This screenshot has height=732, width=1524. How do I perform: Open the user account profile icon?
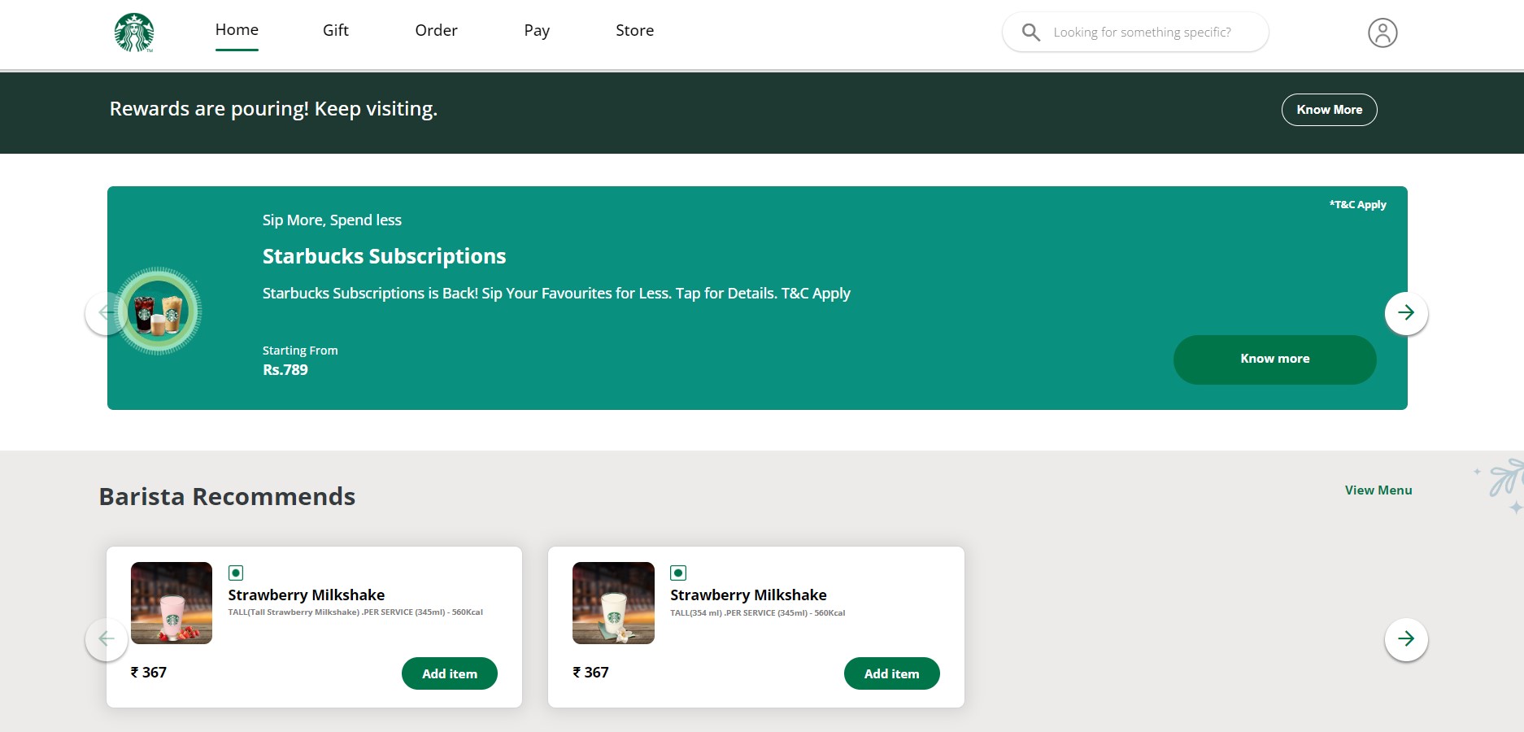pyautogui.click(x=1382, y=33)
